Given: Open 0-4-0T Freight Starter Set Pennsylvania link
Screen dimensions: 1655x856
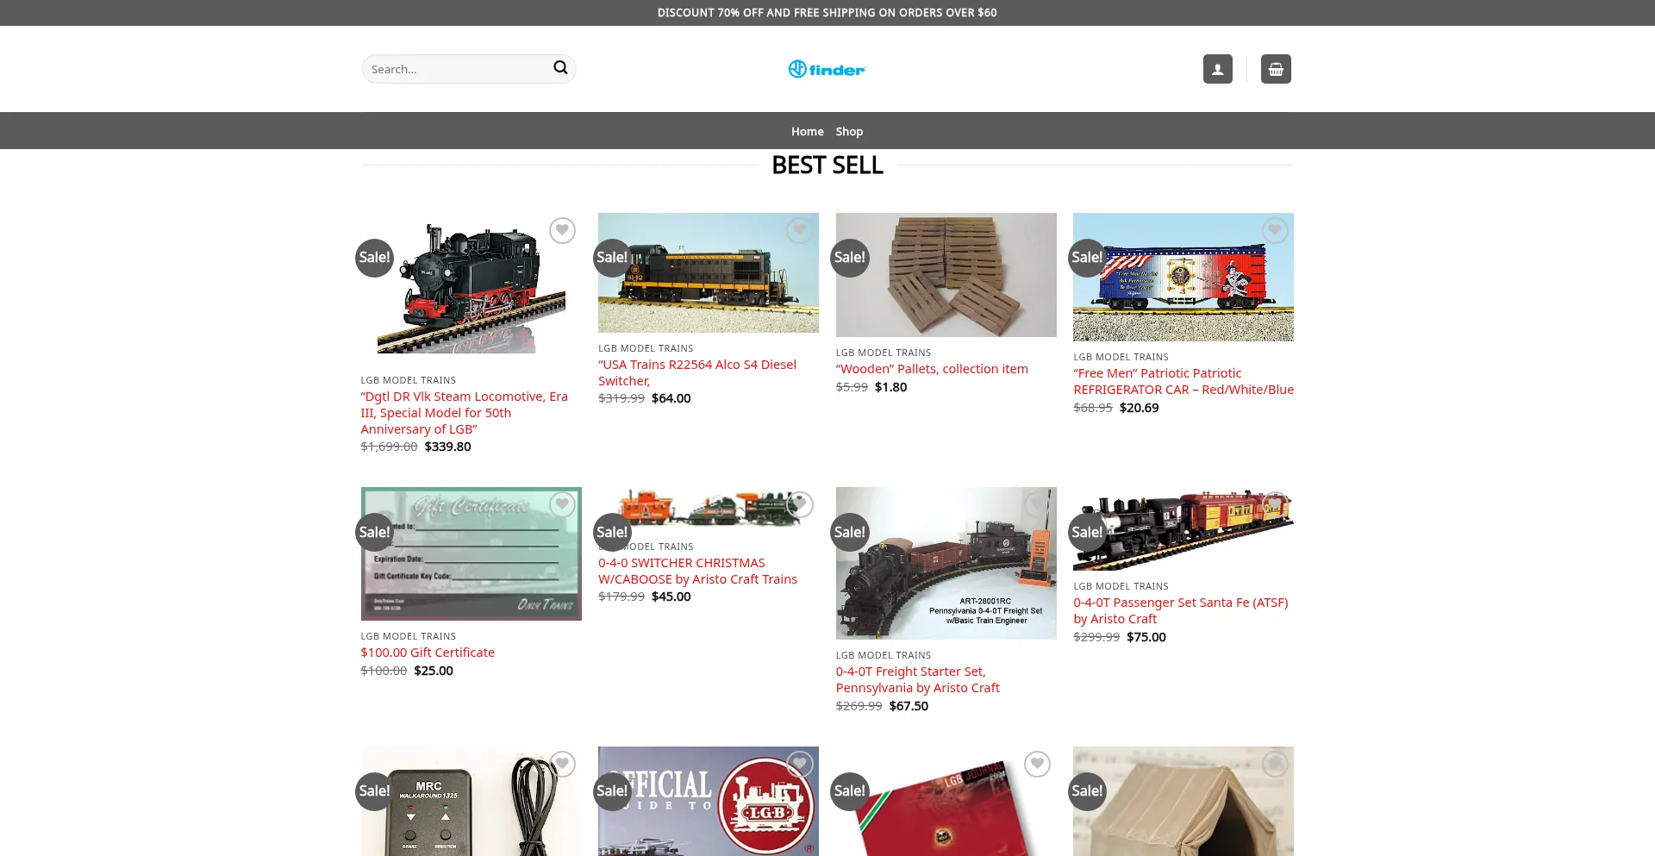Looking at the screenshot, I should click(917, 679).
